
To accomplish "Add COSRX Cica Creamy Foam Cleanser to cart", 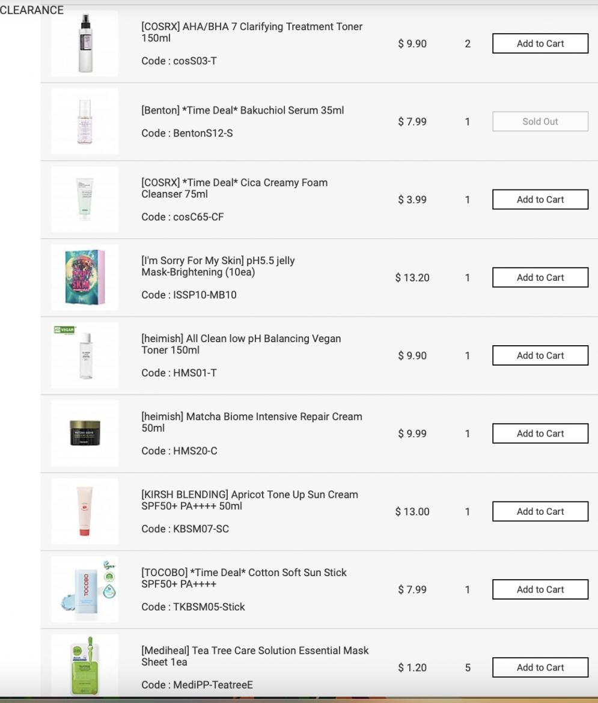I will click(x=540, y=200).
